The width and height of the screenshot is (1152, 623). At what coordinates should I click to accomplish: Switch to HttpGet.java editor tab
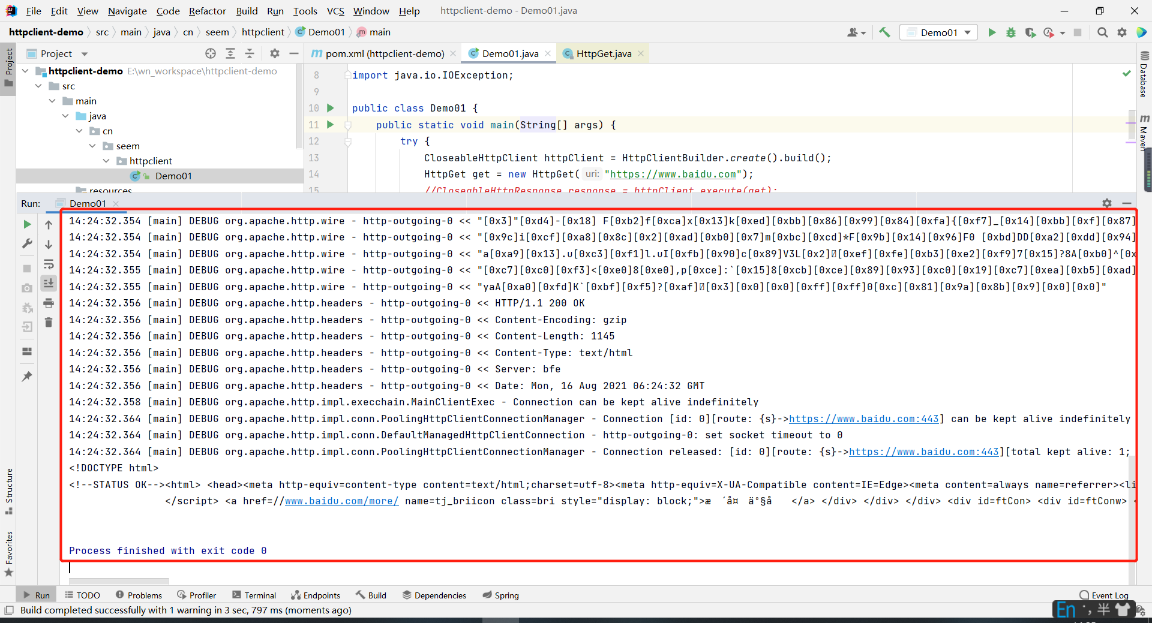point(604,53)
